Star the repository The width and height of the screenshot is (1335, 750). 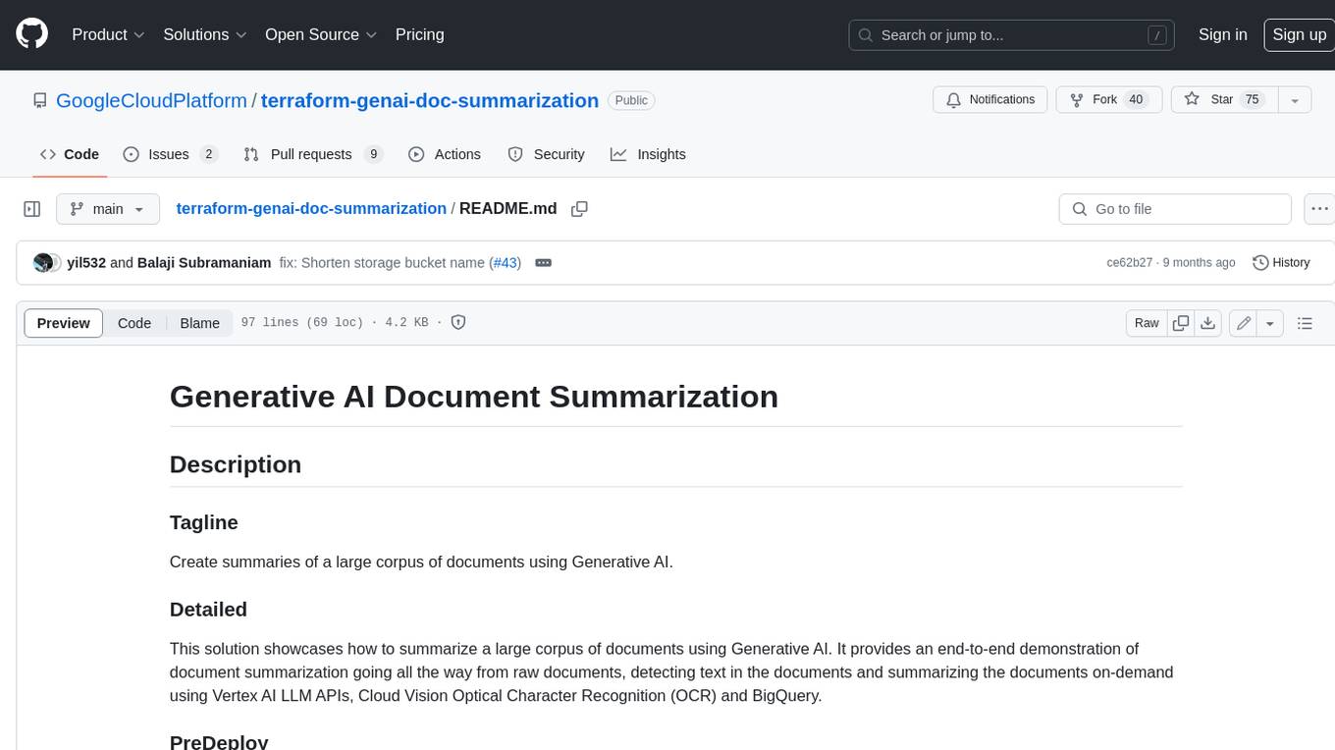tap(1224, 100)
